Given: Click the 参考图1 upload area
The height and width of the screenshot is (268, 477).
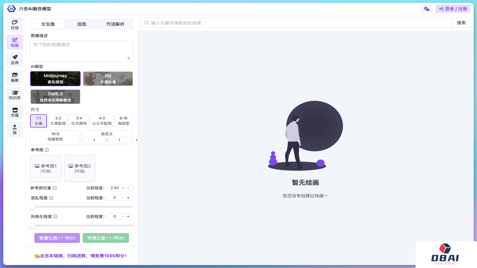Looking at the screenshot, I should (x=45, y=168).
